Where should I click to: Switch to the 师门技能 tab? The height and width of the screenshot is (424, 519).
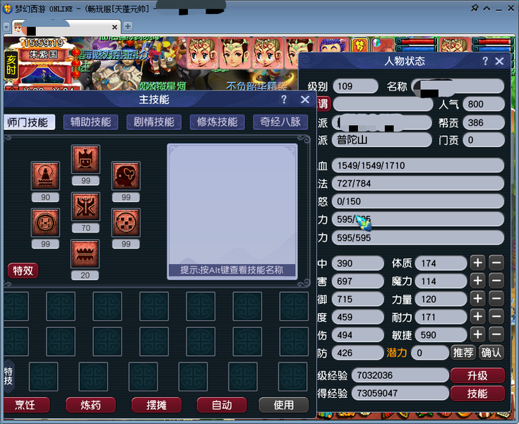tap(28, 122)
